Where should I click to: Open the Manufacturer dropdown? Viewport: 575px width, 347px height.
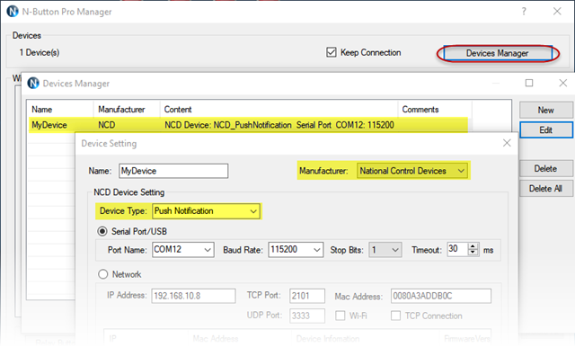[x=412, y=171]
